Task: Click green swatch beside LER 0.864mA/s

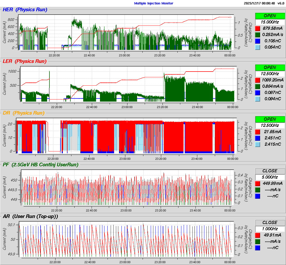Action: 257,86
